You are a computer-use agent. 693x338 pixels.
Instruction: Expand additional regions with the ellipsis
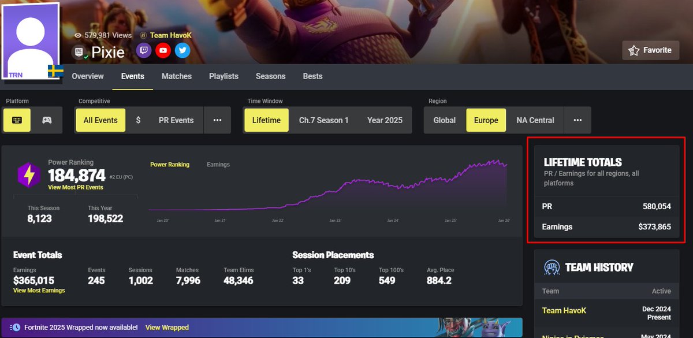coord(577,120)
